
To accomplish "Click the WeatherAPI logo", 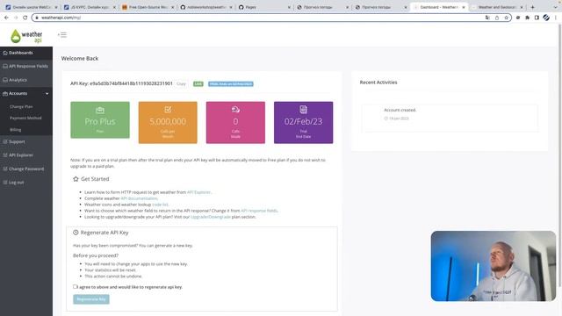I will [x=26, y=36].
